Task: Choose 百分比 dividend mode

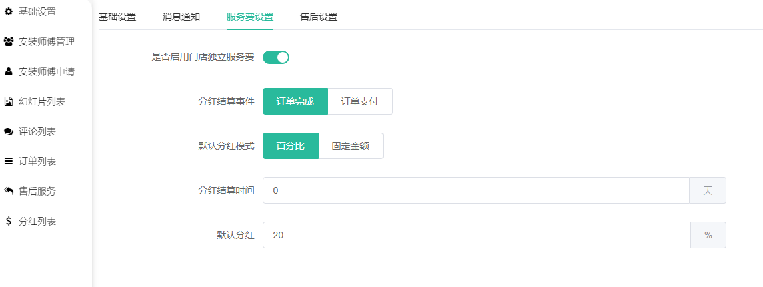Action: coord(290,146)
